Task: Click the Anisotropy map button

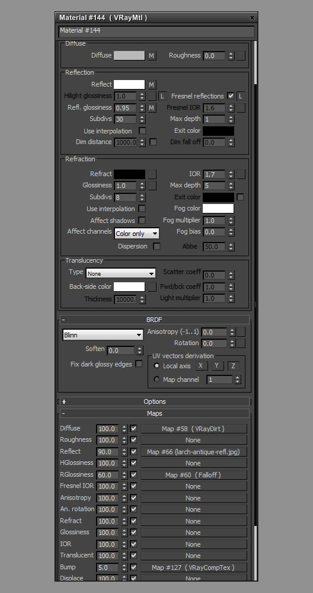Action: click(241, 332)
